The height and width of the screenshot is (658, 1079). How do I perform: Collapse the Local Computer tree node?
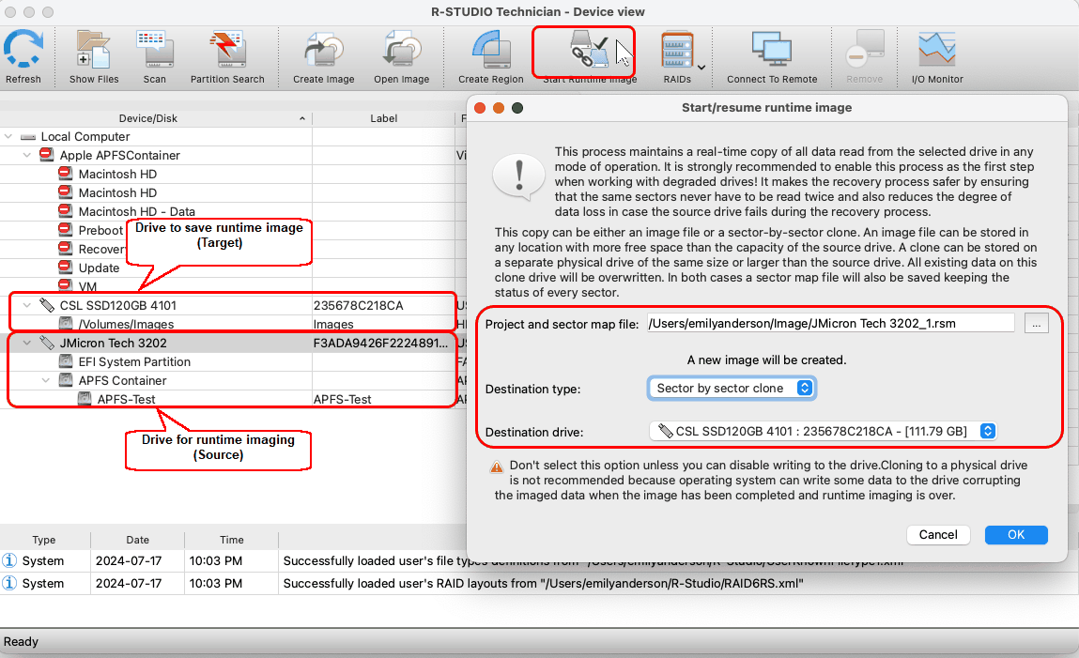tap(9, 137)
